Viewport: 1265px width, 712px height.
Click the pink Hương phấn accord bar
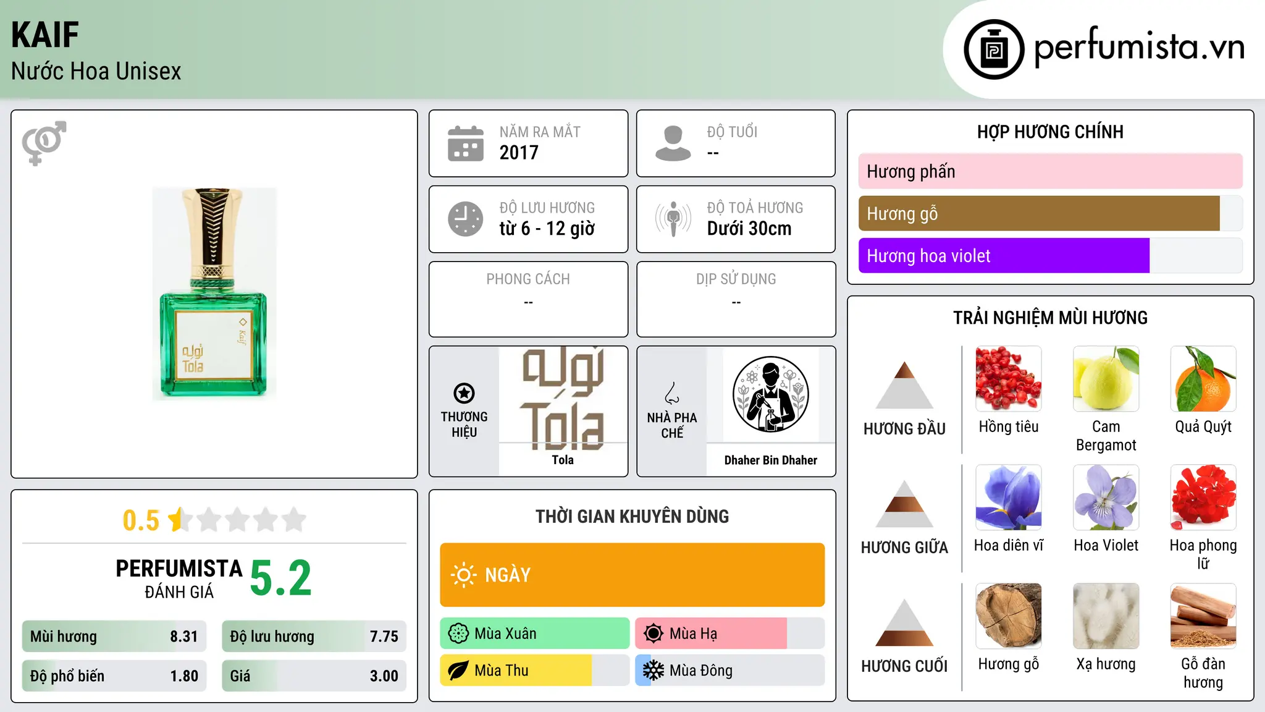[x=1050, y=171]
